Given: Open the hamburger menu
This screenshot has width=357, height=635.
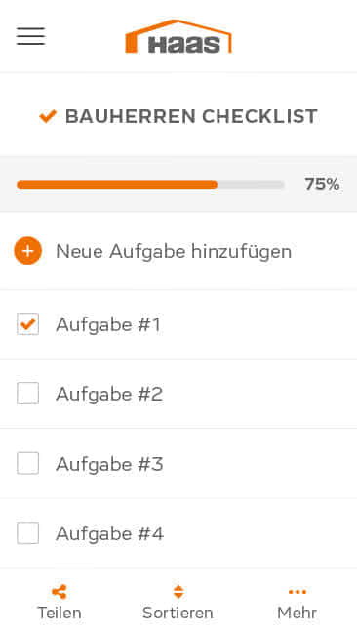Looking at the screenshot, I should click(x=31, y=36).
